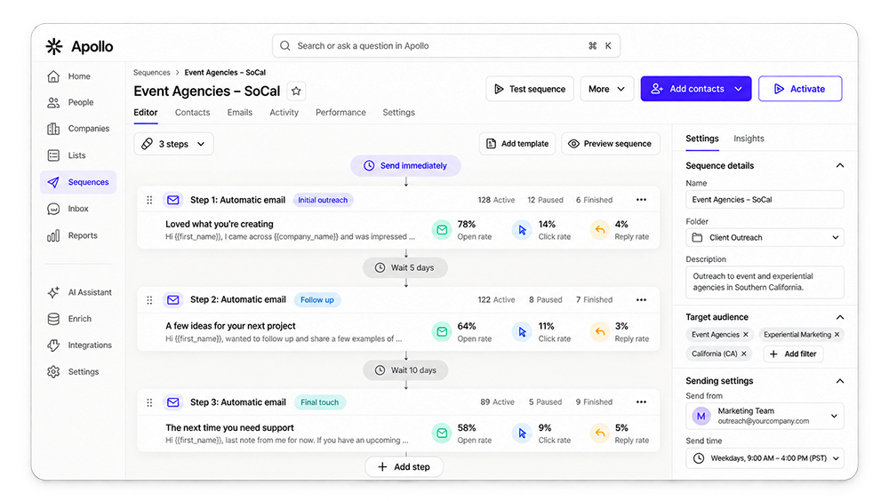Click the Step 3 drag handle

[x=149, y=402]
